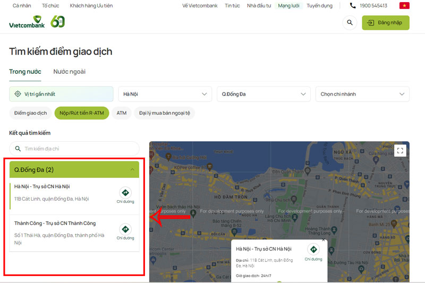Toggle the Điểm giao dịch filter chip
This screenshot has height=283, width=425.
pyautogui.click(x=31, y=113)
